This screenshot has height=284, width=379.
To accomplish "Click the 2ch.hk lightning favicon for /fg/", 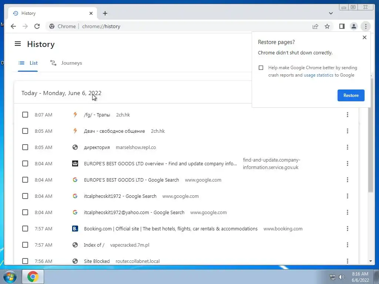I will (x=75, y=115).
